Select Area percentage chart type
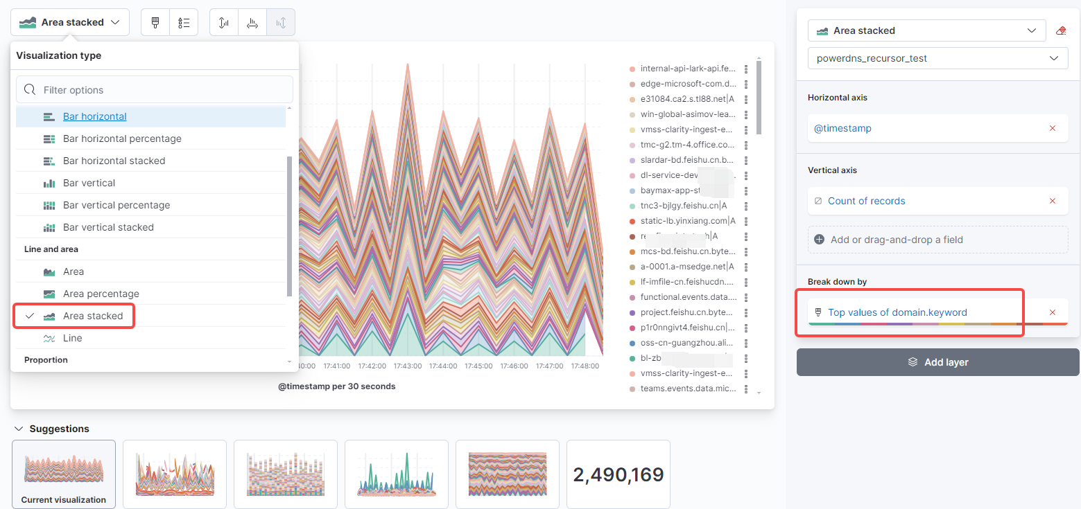 [x=151, y=294]
